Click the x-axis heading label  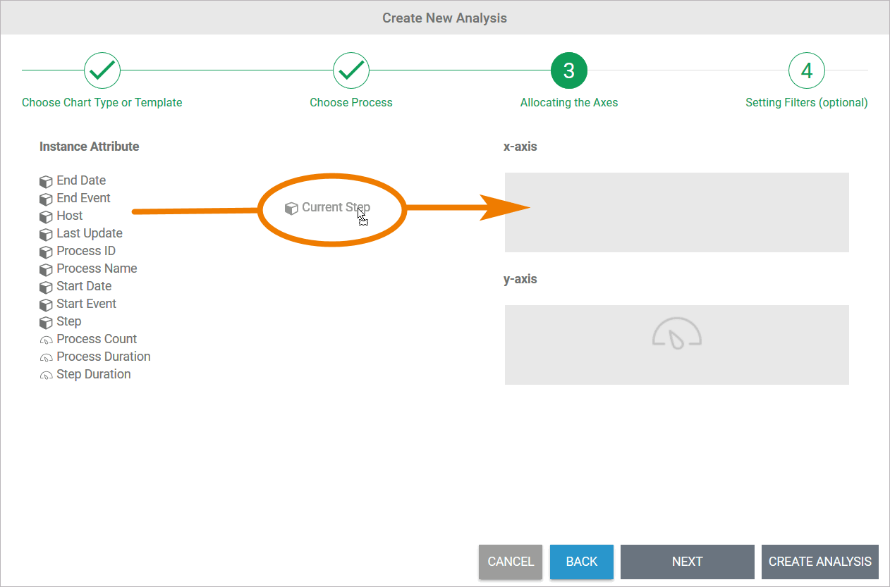pyautogui.click(x=520, y=147)
